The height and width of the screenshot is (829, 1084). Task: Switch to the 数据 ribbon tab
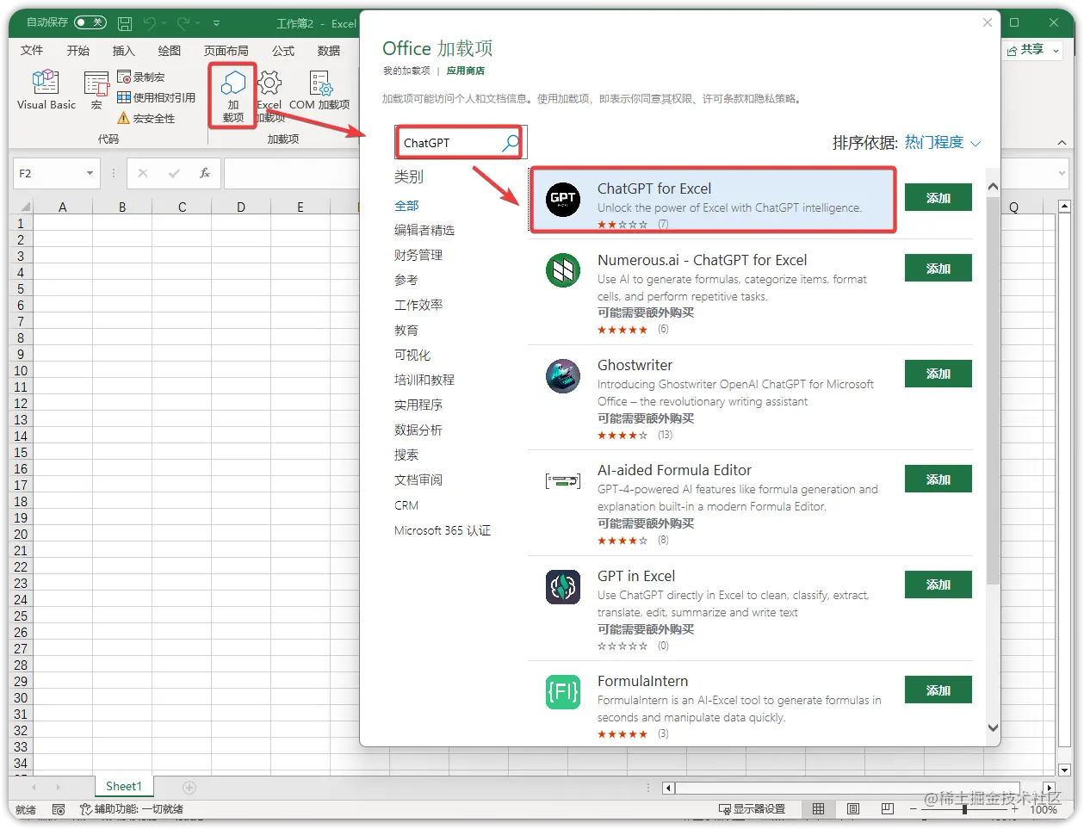329,51
